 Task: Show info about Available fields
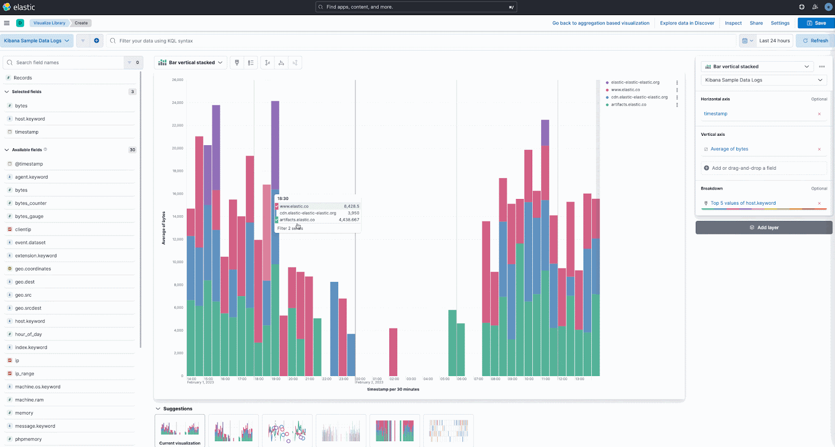coord(45,149)
